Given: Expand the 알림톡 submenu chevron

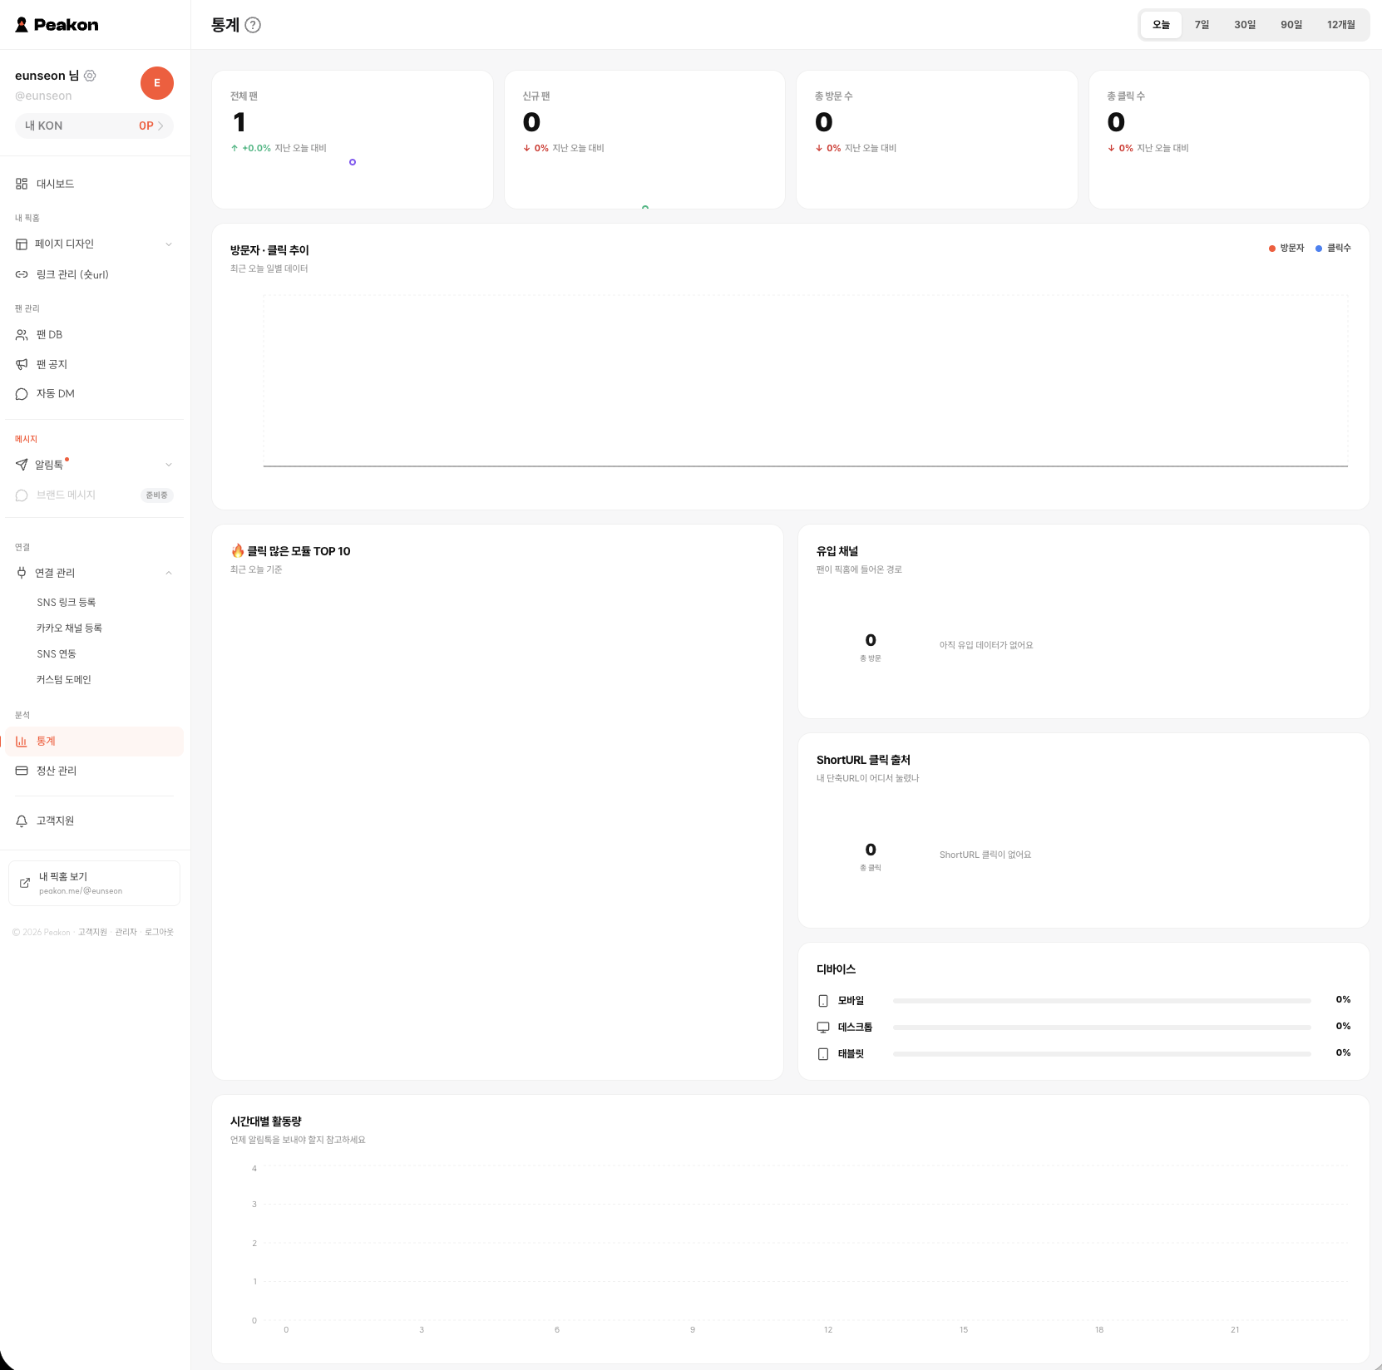Looking at the screenshot, I should (169, 465).
